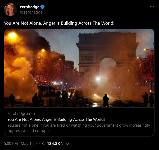The width and height of the screenshot is (159, 150).
Task: Click the blue verified checkmark badge
Action: coord(42,7)
